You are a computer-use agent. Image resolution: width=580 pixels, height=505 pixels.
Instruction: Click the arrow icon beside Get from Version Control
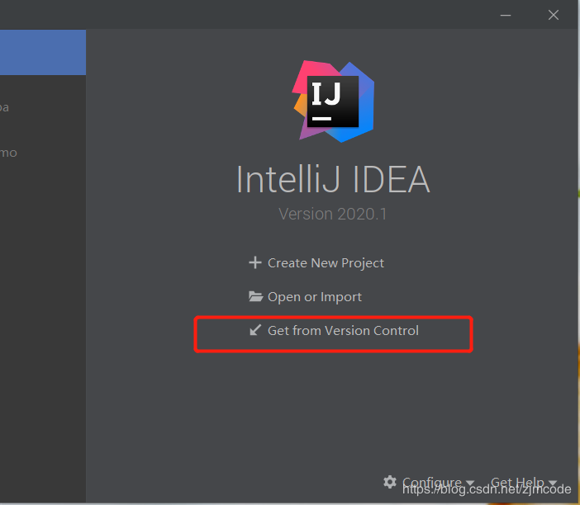(x=255, y=331)
